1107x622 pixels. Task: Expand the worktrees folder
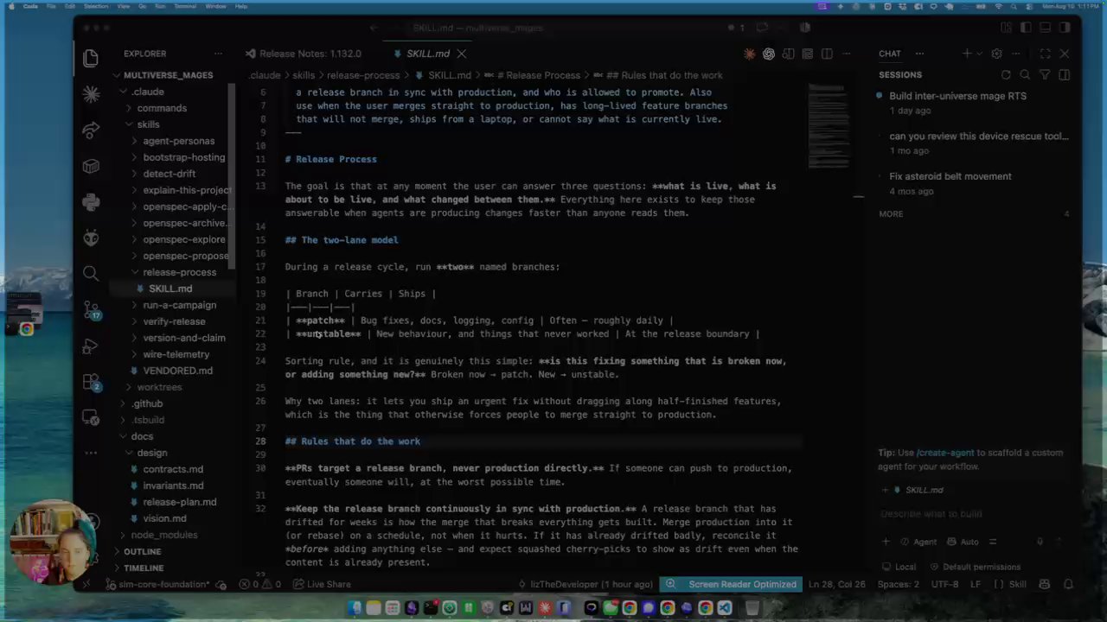pyautogui.click(x=159, y=387)
